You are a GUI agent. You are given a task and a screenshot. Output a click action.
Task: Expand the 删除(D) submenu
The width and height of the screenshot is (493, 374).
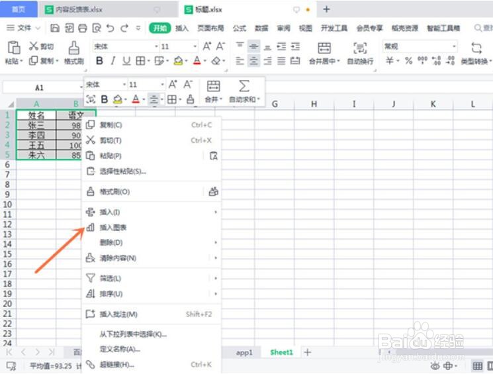[152, 242]
